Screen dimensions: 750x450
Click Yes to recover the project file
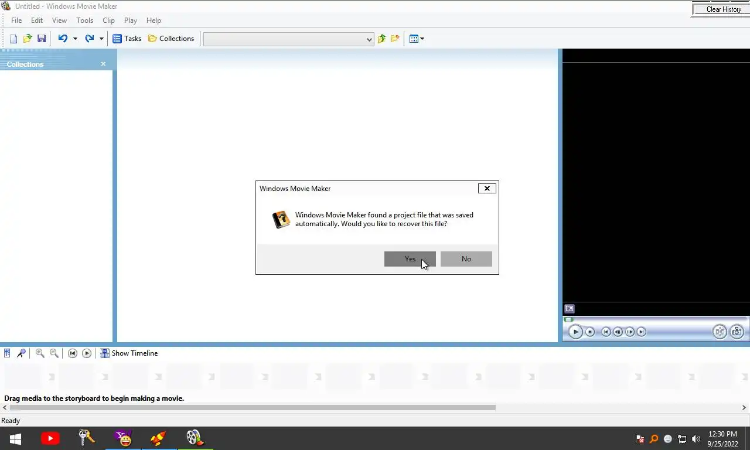[x=410, y=259]
